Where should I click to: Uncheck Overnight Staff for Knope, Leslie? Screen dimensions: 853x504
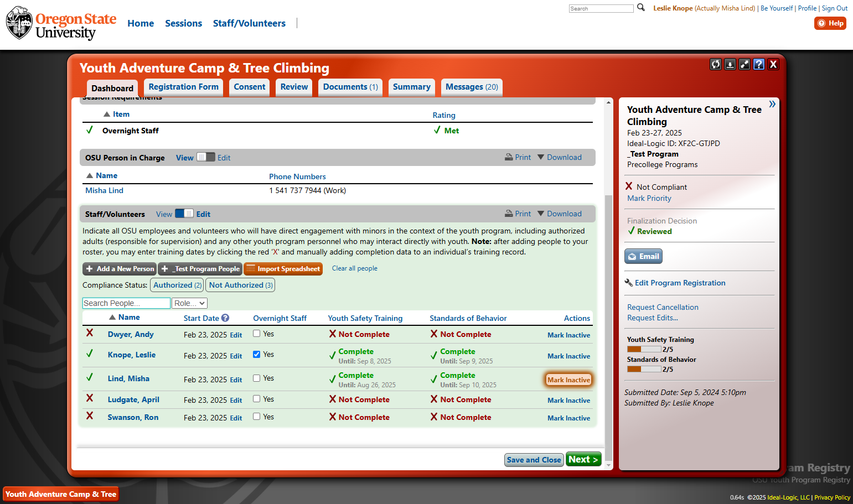pyautogui.click(x=256, y=354)
